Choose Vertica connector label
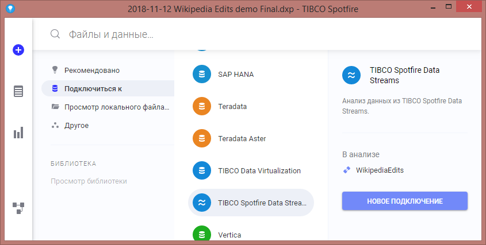 coord(229,235)
